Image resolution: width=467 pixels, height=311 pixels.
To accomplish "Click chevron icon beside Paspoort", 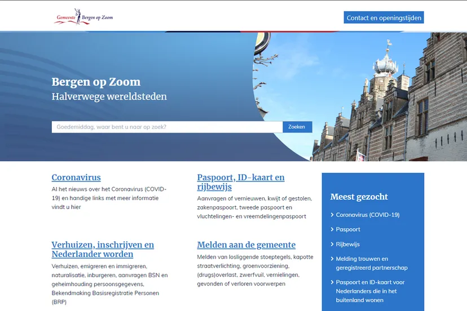I will tap(332, 229).
